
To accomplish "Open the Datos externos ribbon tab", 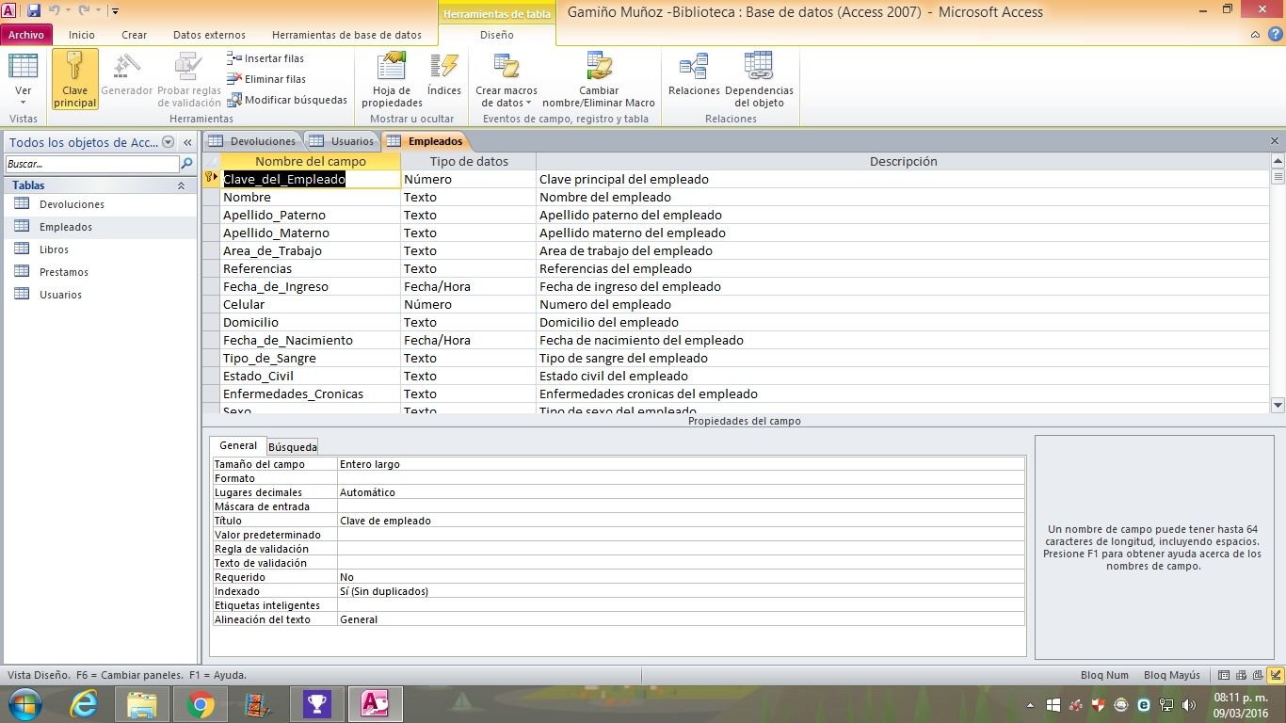I will (x=209, y=35).
